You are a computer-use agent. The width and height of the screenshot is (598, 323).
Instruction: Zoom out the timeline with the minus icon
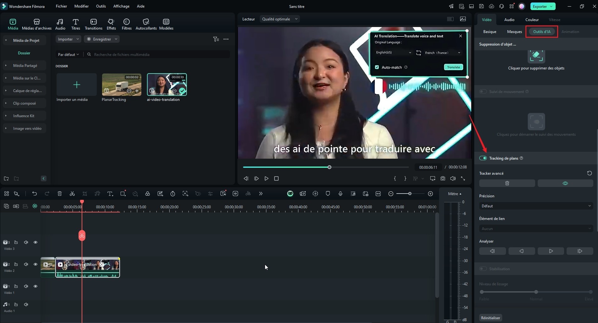pos(391,194)
